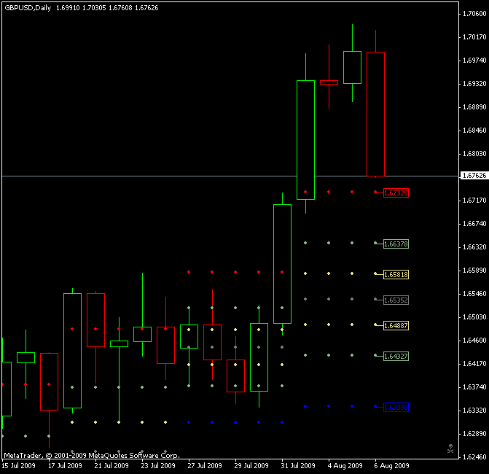
Task: Select the latest candle above 6 Aug 2009
Action: tap(375, 114)
